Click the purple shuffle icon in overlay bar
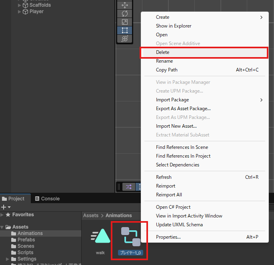 tap(129, 187)
